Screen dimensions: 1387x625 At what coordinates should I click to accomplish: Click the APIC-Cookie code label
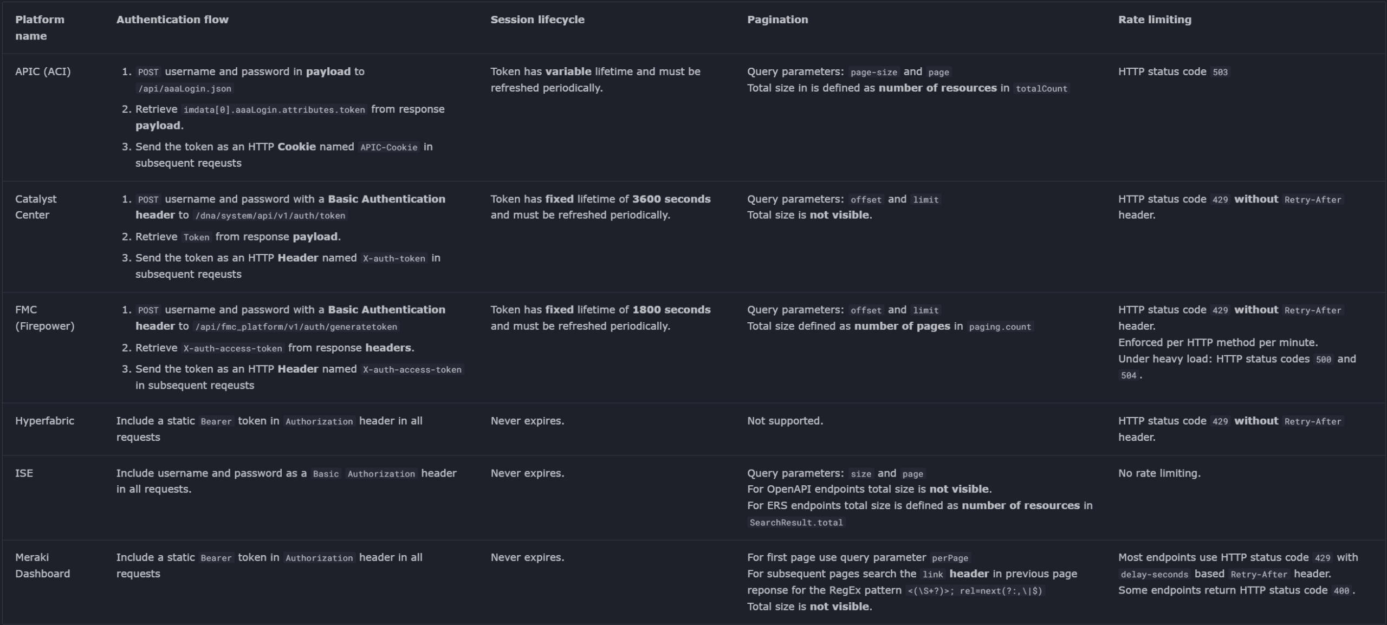tap(388, 147)
